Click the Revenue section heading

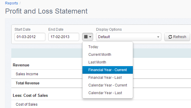coord(21,65)
